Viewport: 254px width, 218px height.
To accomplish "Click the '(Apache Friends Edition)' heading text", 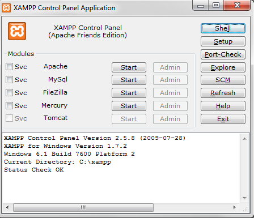I will click(87, 35).
